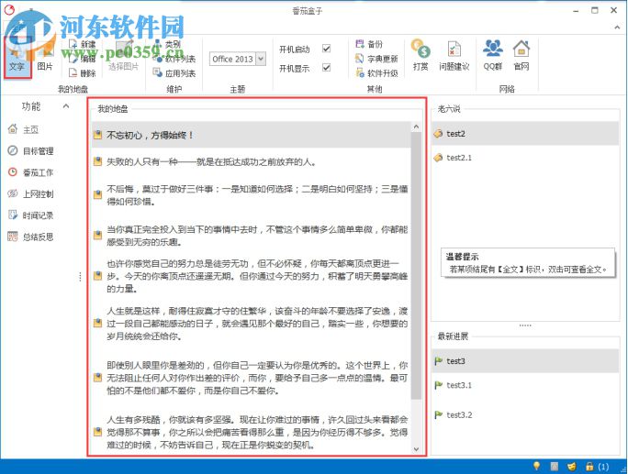The width and height of the screenshot is (628, 474).
Task: Open 目标管理 in the sidebar
Action: pyautogui.click(x=30, y=150)
